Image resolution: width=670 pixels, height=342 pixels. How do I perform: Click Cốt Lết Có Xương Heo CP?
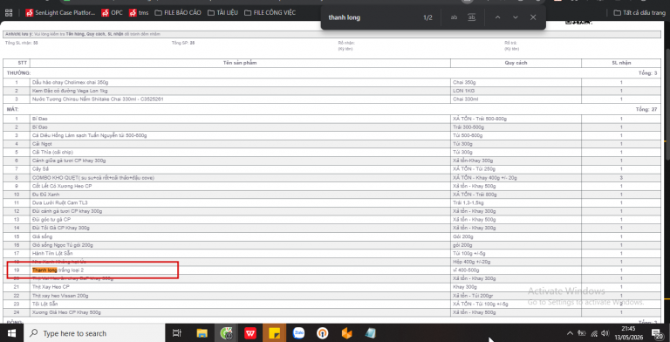(x=62, y=186)
